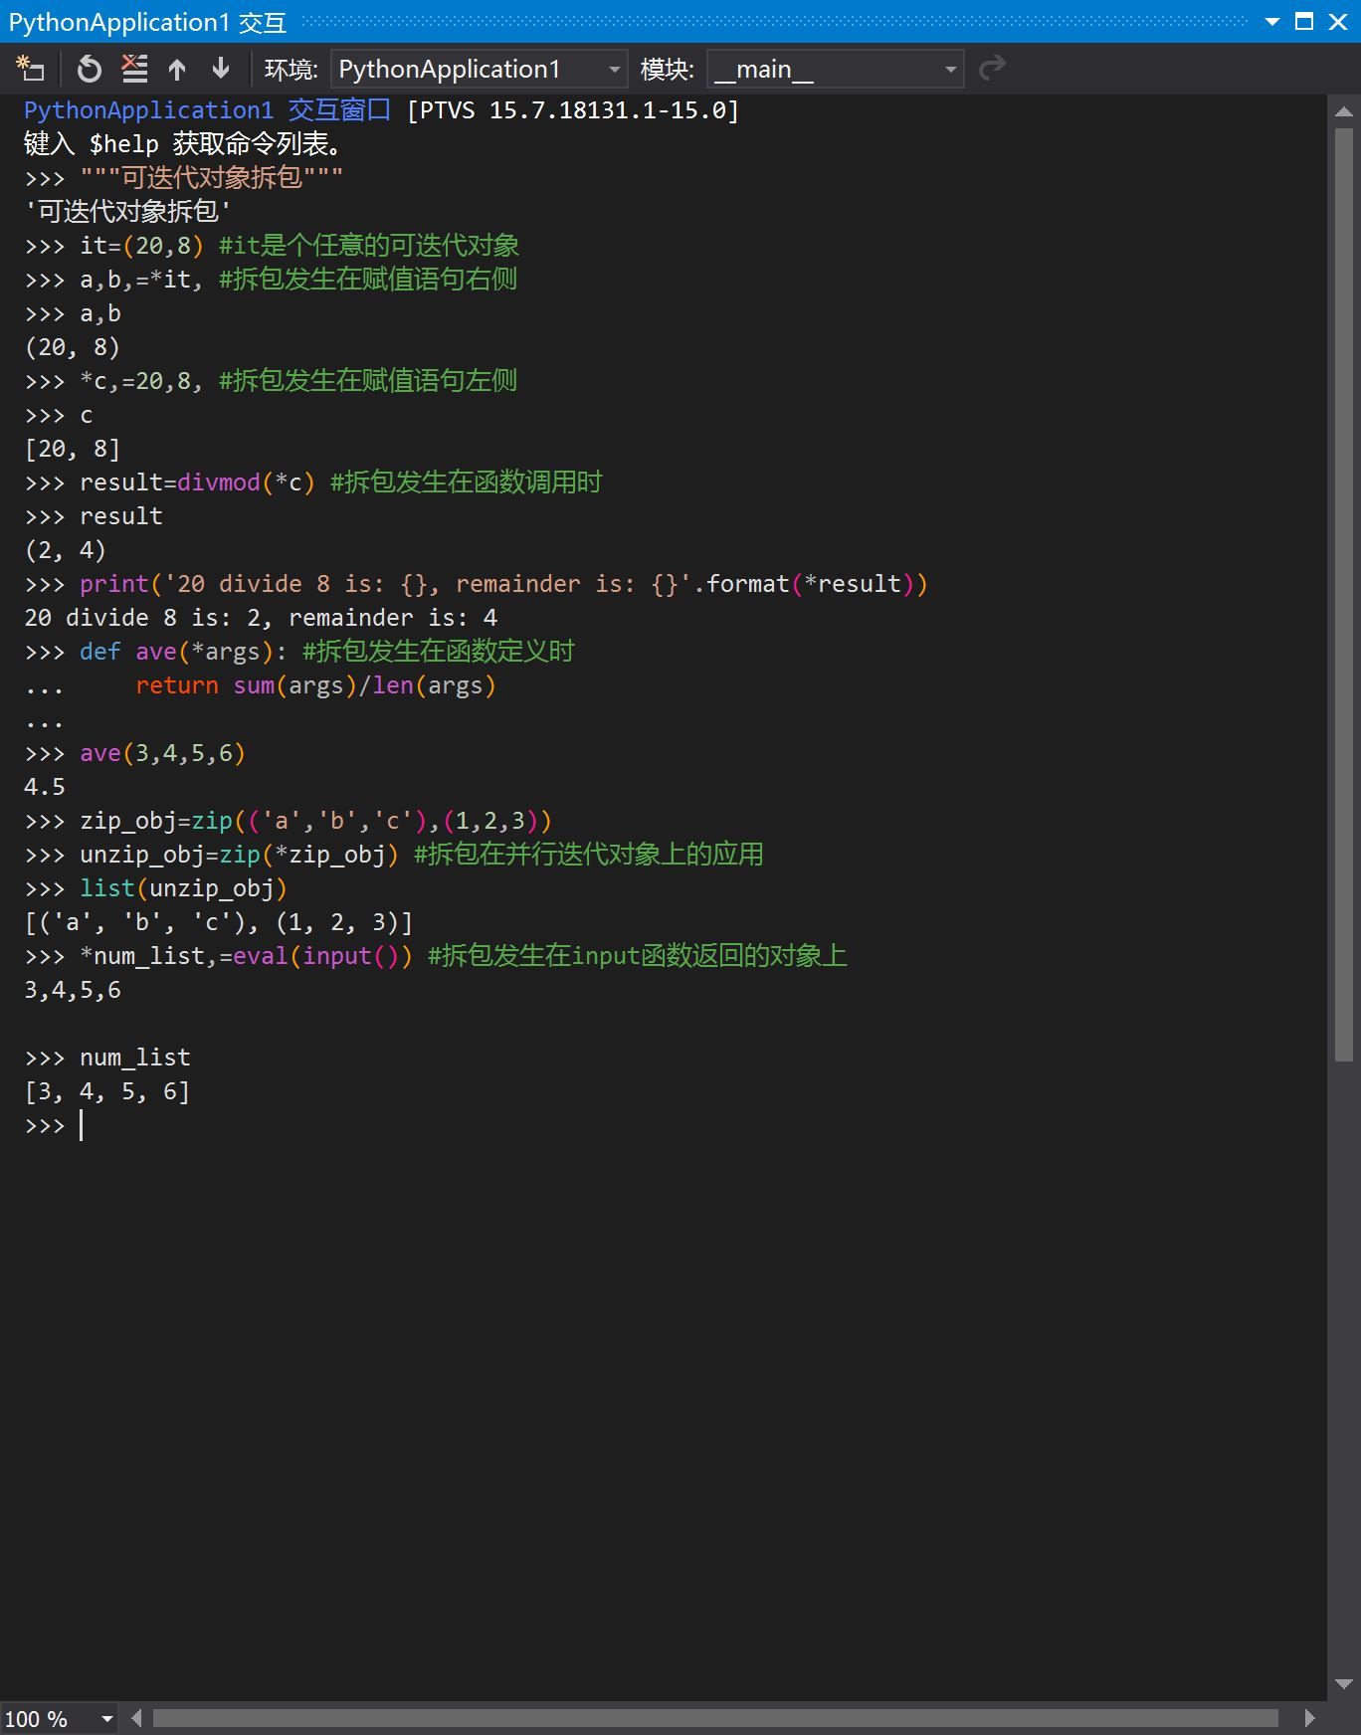
Task: Click the 'zip_obj=zip(' assignment line
Action: point(289,821)
